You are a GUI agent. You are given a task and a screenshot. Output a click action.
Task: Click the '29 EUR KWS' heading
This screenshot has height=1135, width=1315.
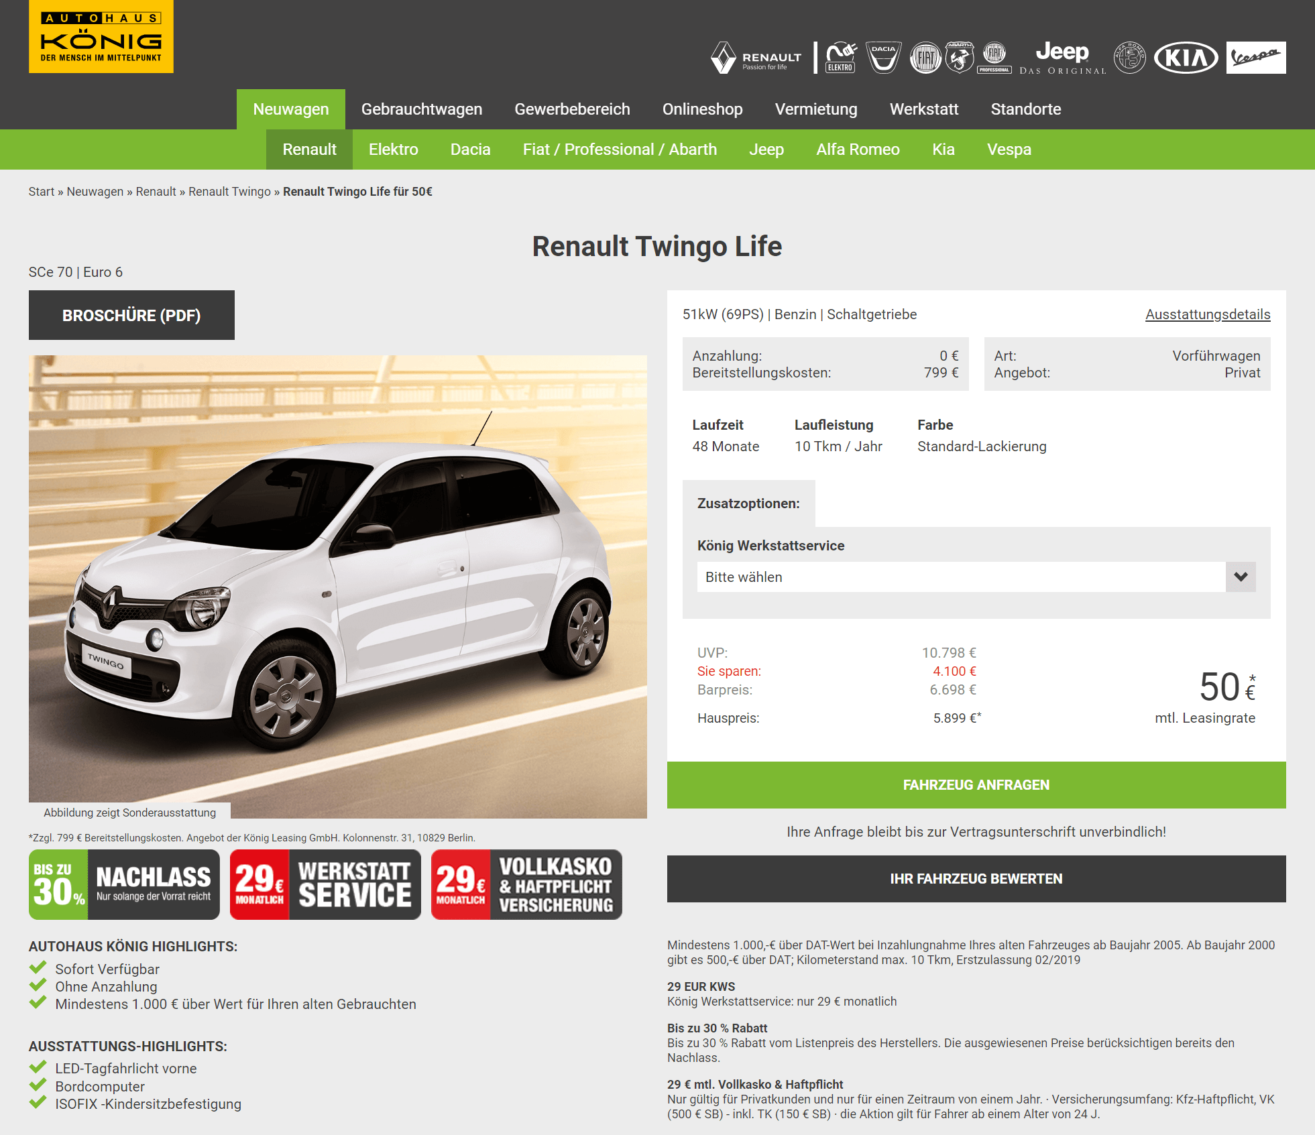pyautogui.click(x=701, y=987)
